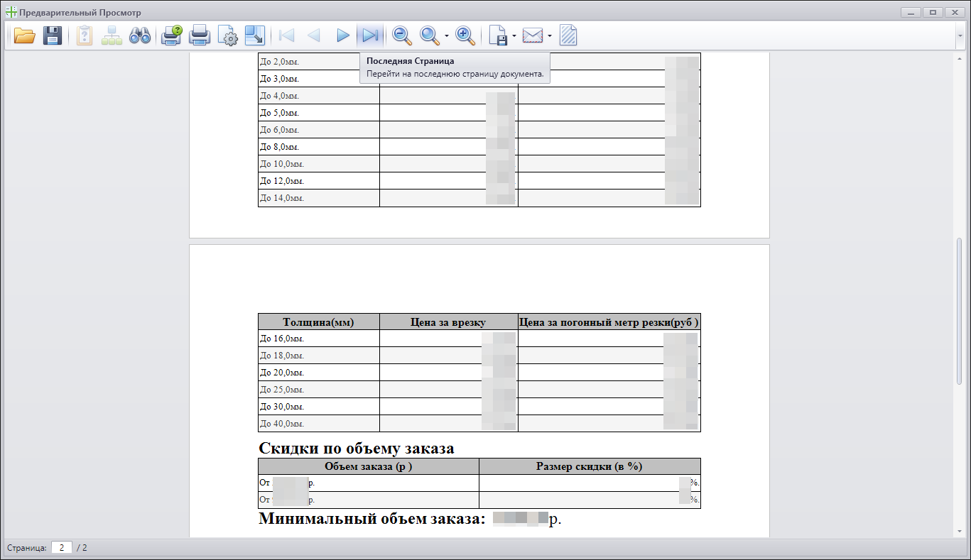Click the disabled Parameters clipboard icon

(85, 35)
